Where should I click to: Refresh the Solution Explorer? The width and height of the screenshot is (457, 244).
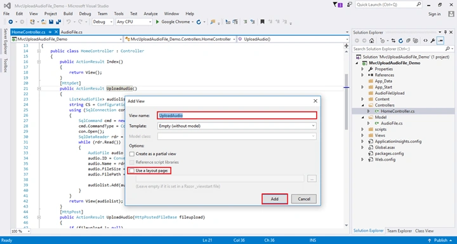pyautogui.click(x=401, y=41)
